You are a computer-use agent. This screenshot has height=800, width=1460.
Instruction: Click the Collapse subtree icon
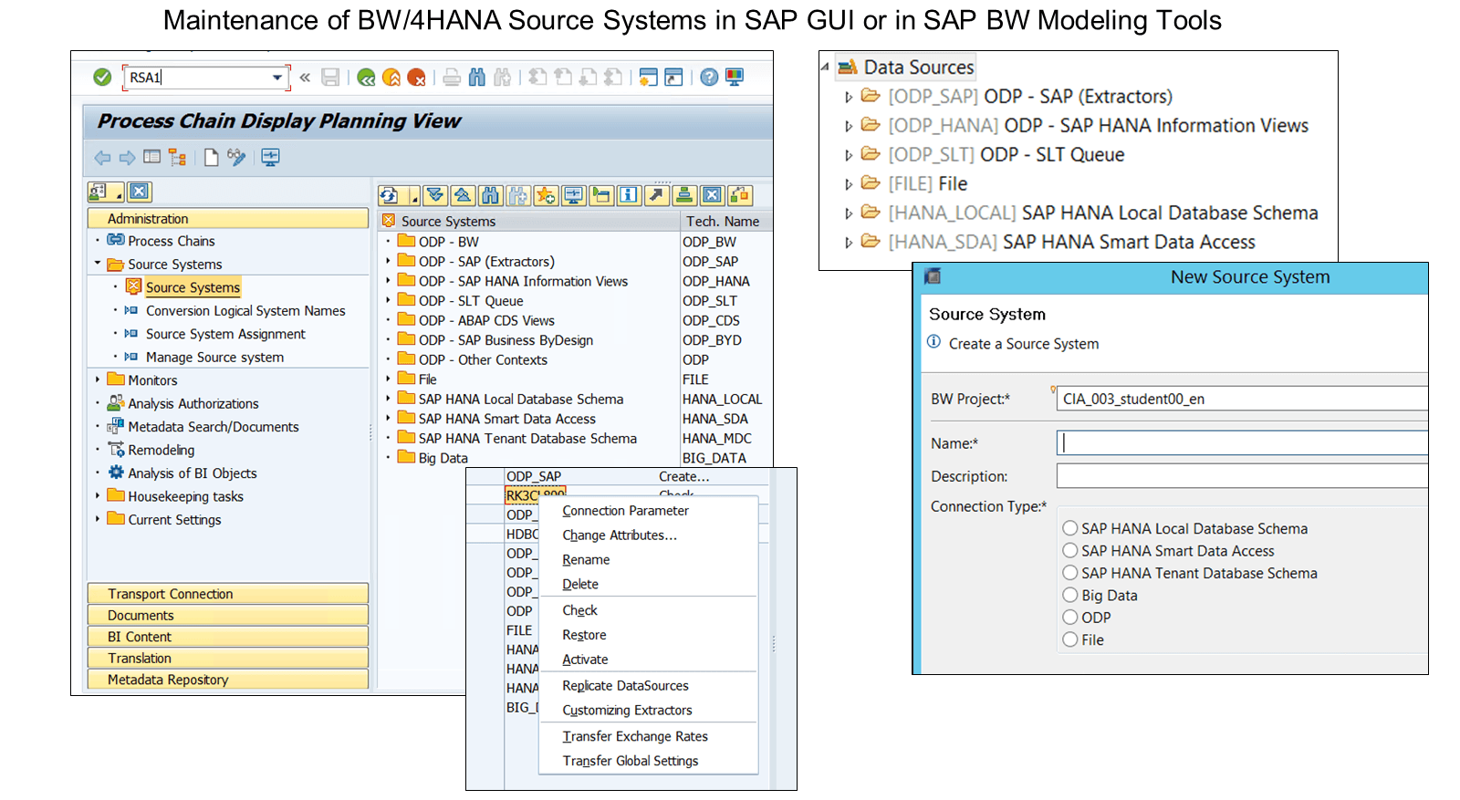[463, 195]
